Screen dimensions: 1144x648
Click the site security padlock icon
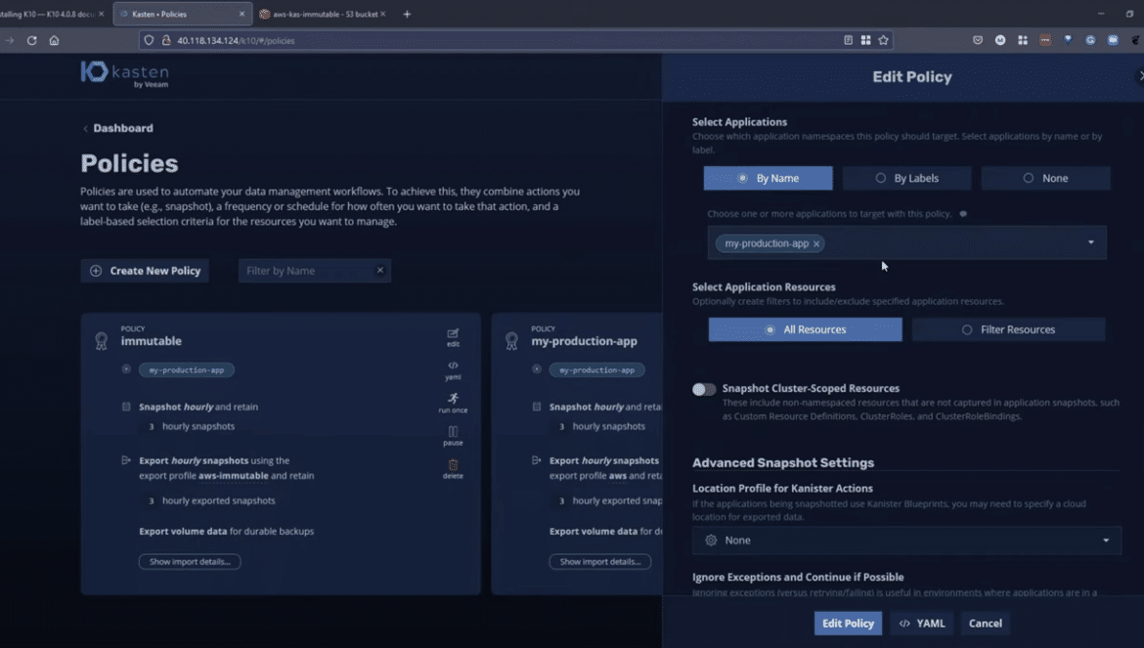click(166, 40)
